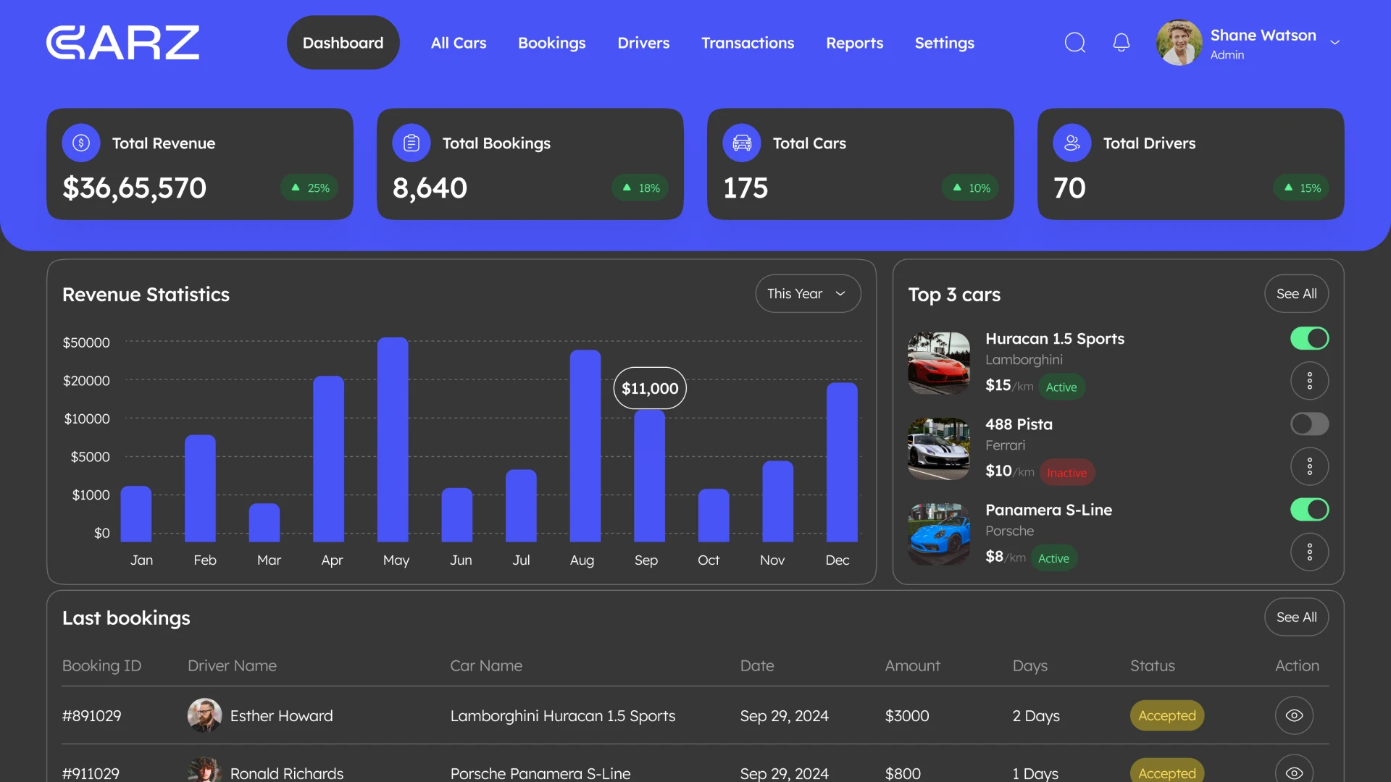Open the notifications bell
The image size is (1391, 782).
pos(1121,43)
